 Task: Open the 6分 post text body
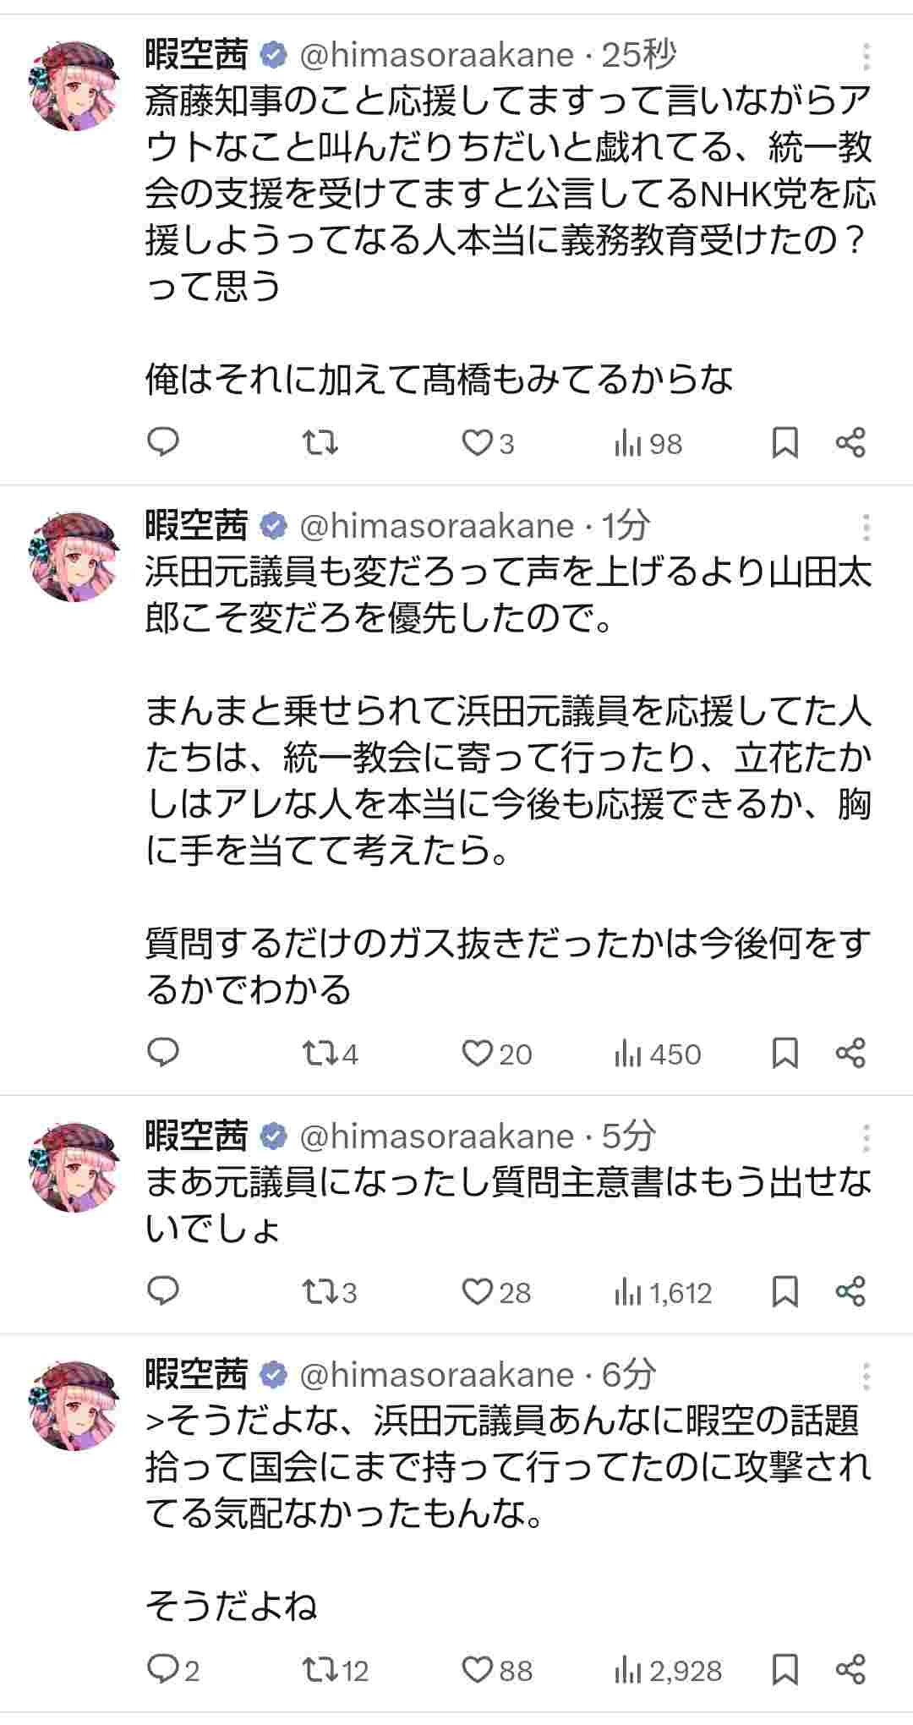tap(507, 1467)
